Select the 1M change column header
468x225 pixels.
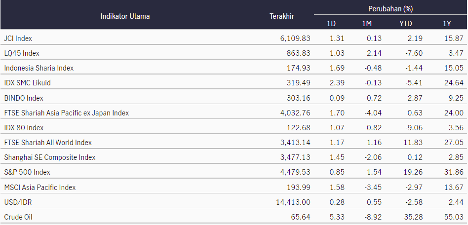[x=367, y=24]
